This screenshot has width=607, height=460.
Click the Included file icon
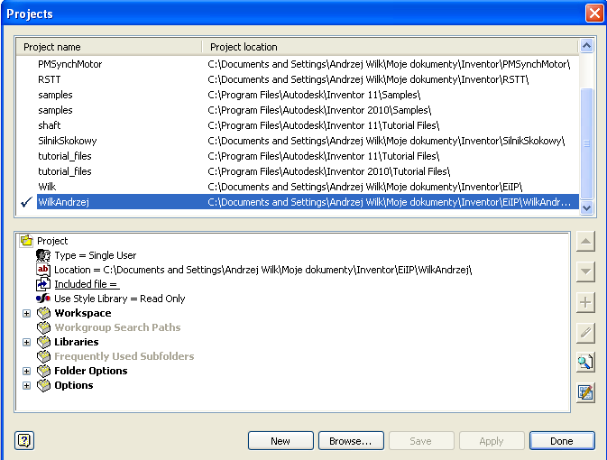(43, 284)
